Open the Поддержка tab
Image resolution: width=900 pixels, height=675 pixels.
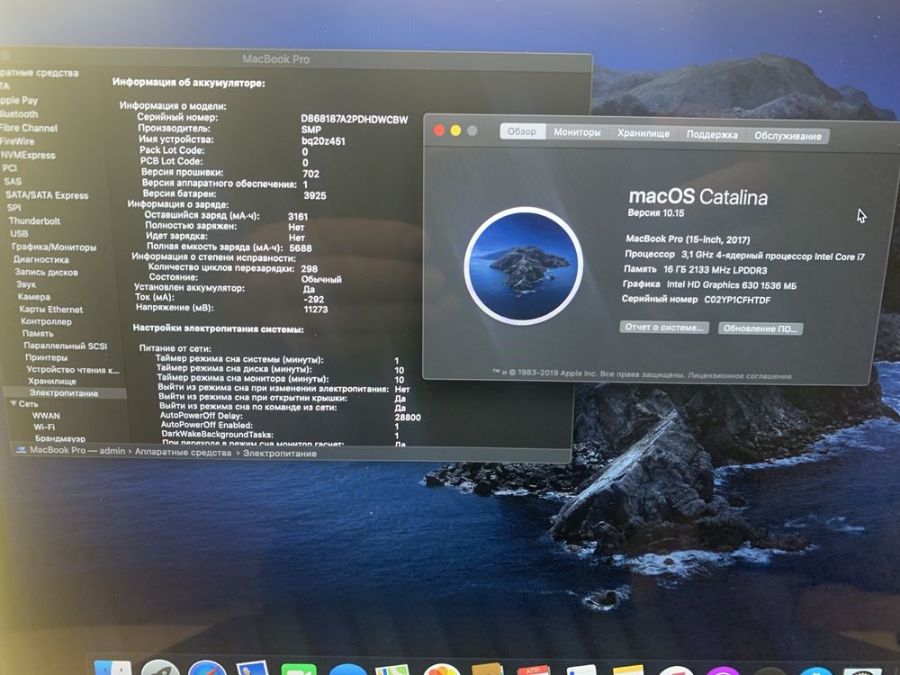pyautogui.click(x=712, y=134)
